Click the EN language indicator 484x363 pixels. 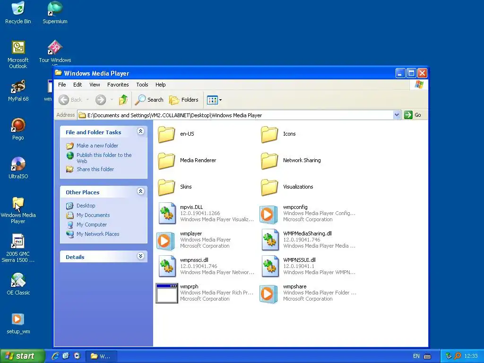click(x=416, y=356)
